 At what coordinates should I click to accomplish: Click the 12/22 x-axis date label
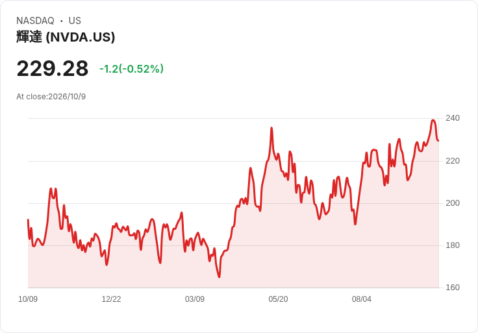point(111,299)
